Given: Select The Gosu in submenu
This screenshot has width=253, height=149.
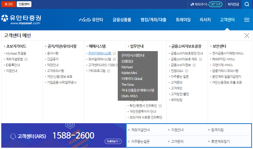Looking at the screenshot, I should click(x=128, y=84).
